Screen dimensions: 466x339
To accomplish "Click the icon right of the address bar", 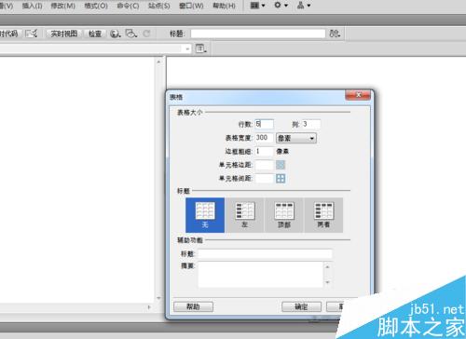I will coord(201,48).
